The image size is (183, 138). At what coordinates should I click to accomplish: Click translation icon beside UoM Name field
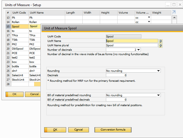click(x=161, y=41)
